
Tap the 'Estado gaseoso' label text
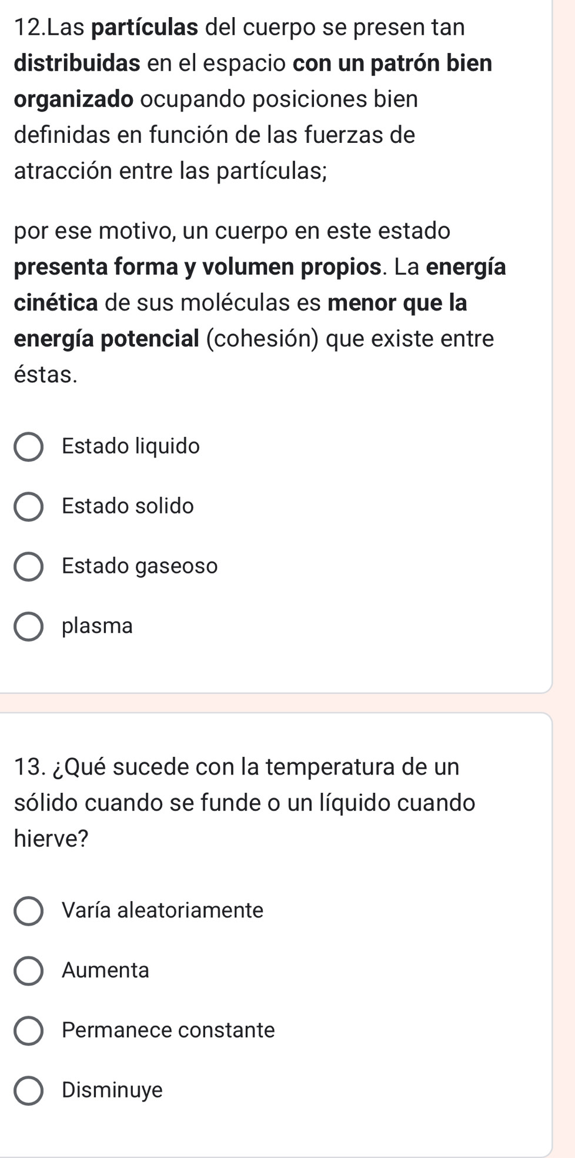139,566
